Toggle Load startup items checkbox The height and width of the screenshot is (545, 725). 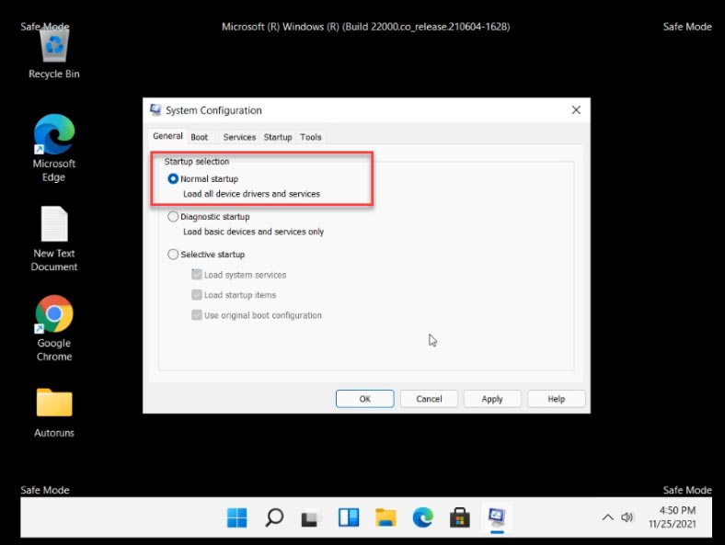197,295
